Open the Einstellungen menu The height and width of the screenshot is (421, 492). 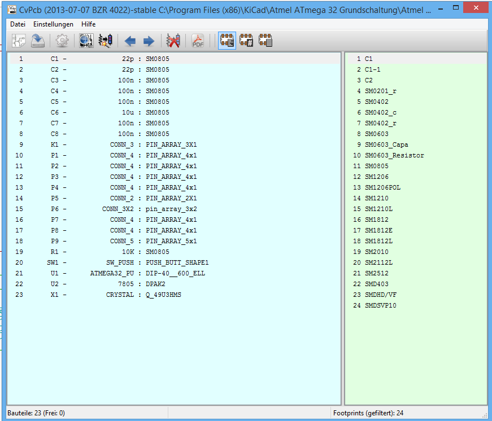click(53, 24)
